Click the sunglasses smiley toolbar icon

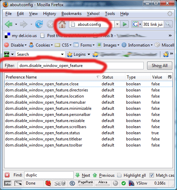coord(6,54)
